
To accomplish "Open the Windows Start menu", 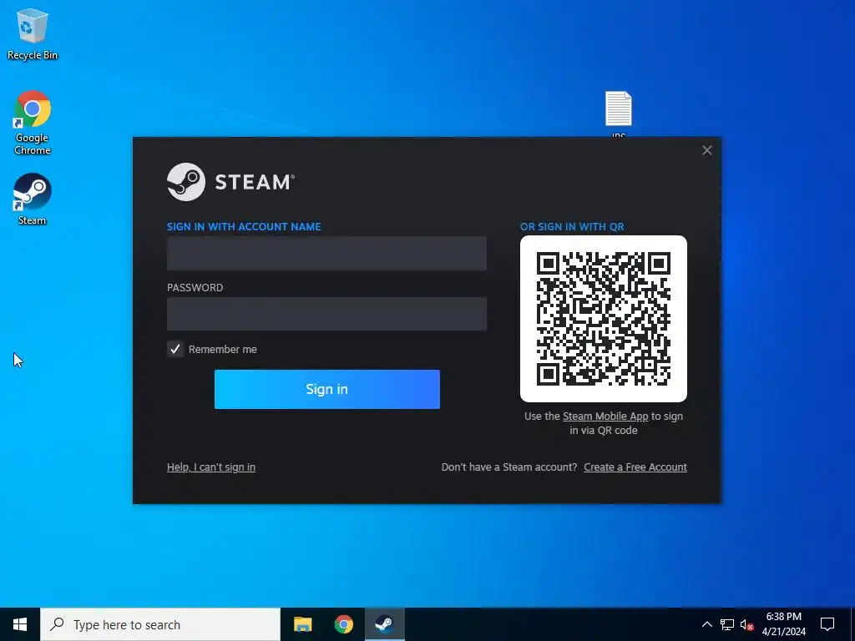I will (20, 624).
